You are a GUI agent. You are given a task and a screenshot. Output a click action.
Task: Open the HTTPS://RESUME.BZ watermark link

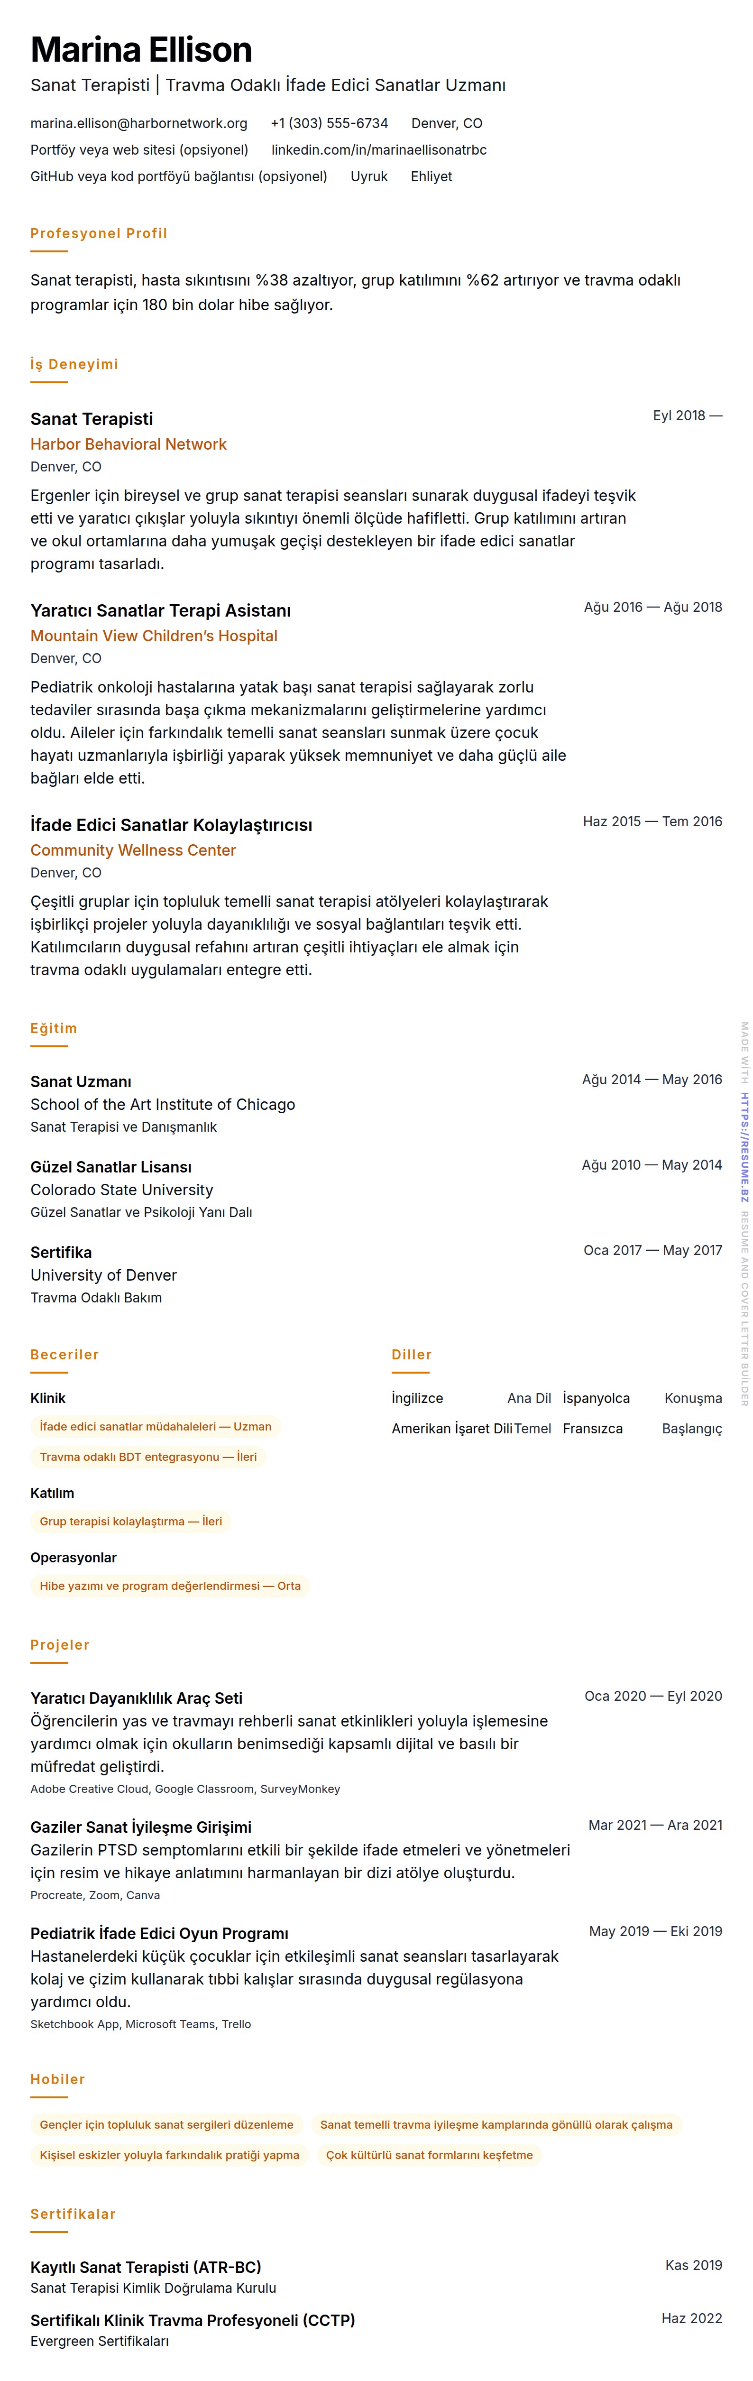744,1146
